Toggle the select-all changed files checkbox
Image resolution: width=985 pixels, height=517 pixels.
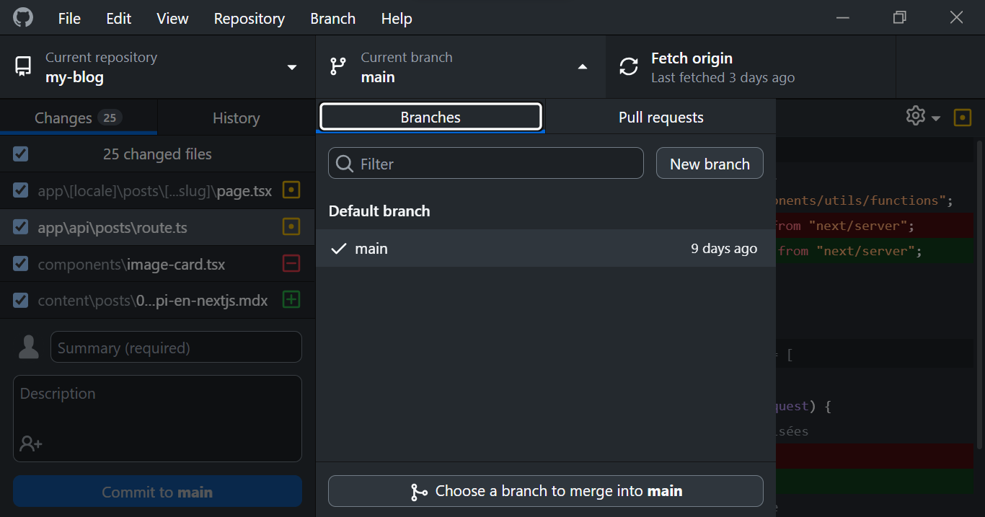coord(21,154)
